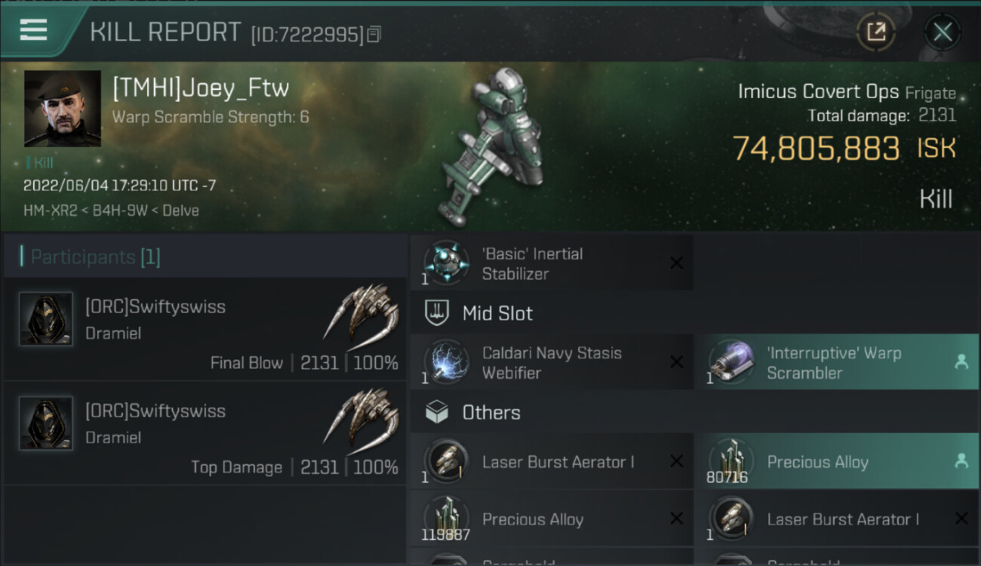Screen dimensions: 981x566
Task: Select the 'Interruptive' Warp Scrambler icon
Action: (x=730, y=362)
